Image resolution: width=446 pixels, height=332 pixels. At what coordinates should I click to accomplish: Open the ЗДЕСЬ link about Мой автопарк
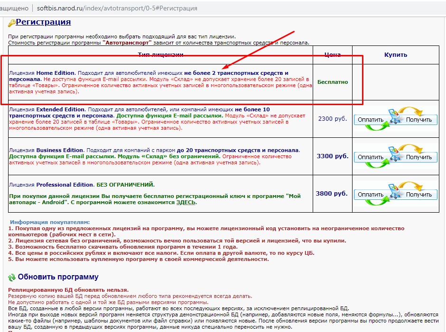186,202
